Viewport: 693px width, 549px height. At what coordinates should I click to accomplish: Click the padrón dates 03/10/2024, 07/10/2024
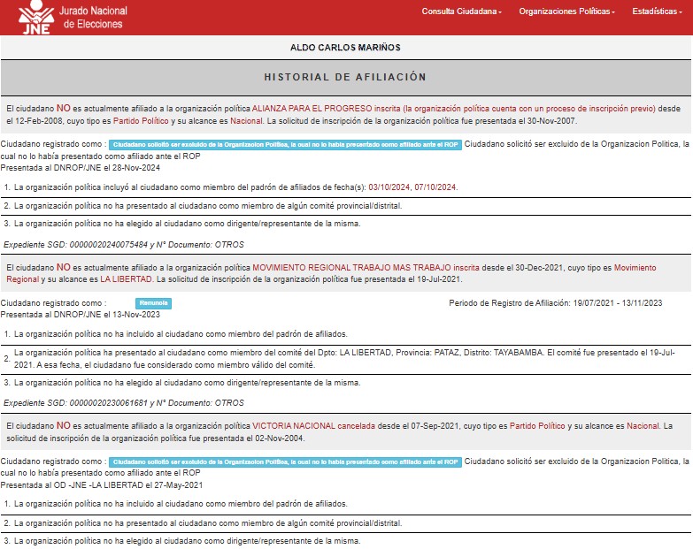(414, 187)
